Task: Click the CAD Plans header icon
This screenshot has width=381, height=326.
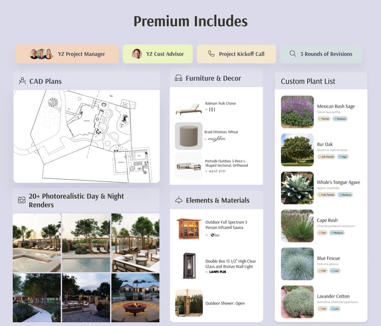Action: point(22,81)
